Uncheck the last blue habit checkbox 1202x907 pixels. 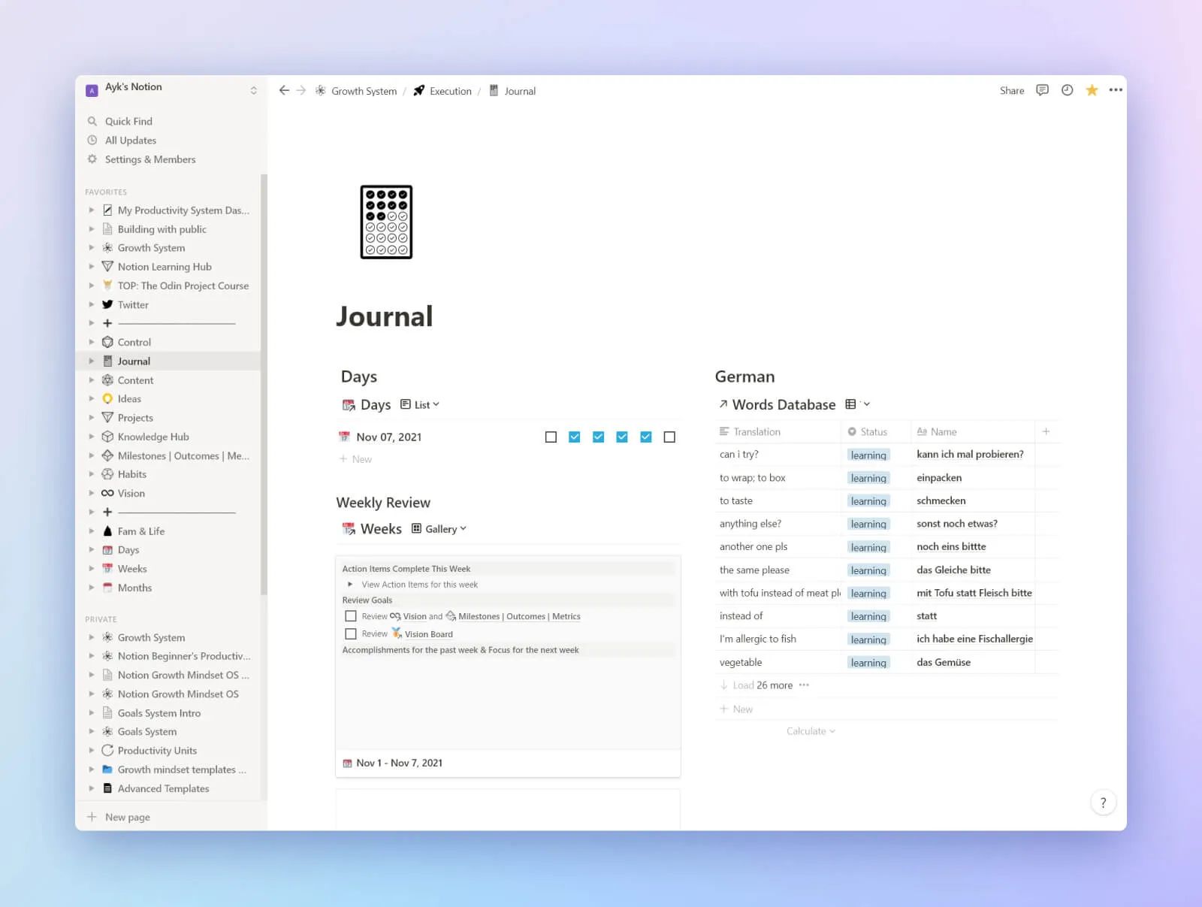pos(645,437)
